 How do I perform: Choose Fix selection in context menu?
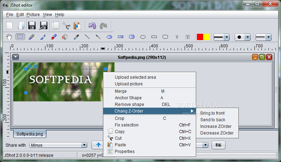tap(150, 125)
